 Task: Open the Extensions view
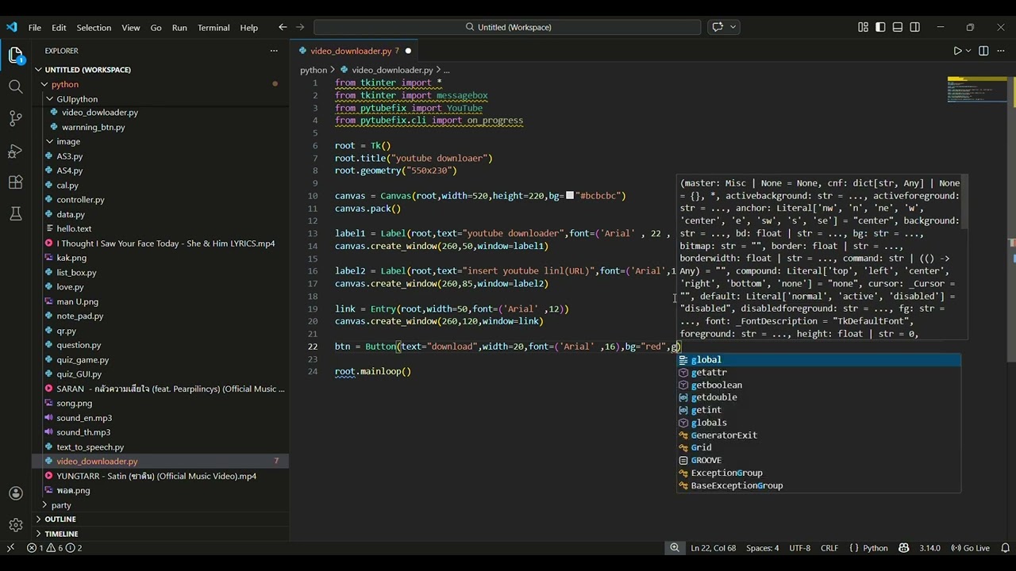pyautogui.click(x=16, y=182)
